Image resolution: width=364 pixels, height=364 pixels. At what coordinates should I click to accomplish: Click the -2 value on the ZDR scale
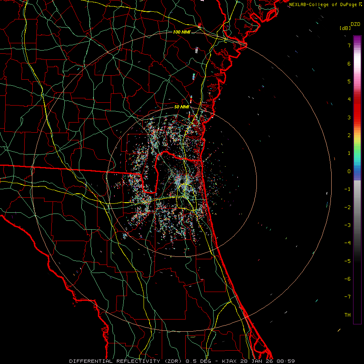(x=347, y=207)
